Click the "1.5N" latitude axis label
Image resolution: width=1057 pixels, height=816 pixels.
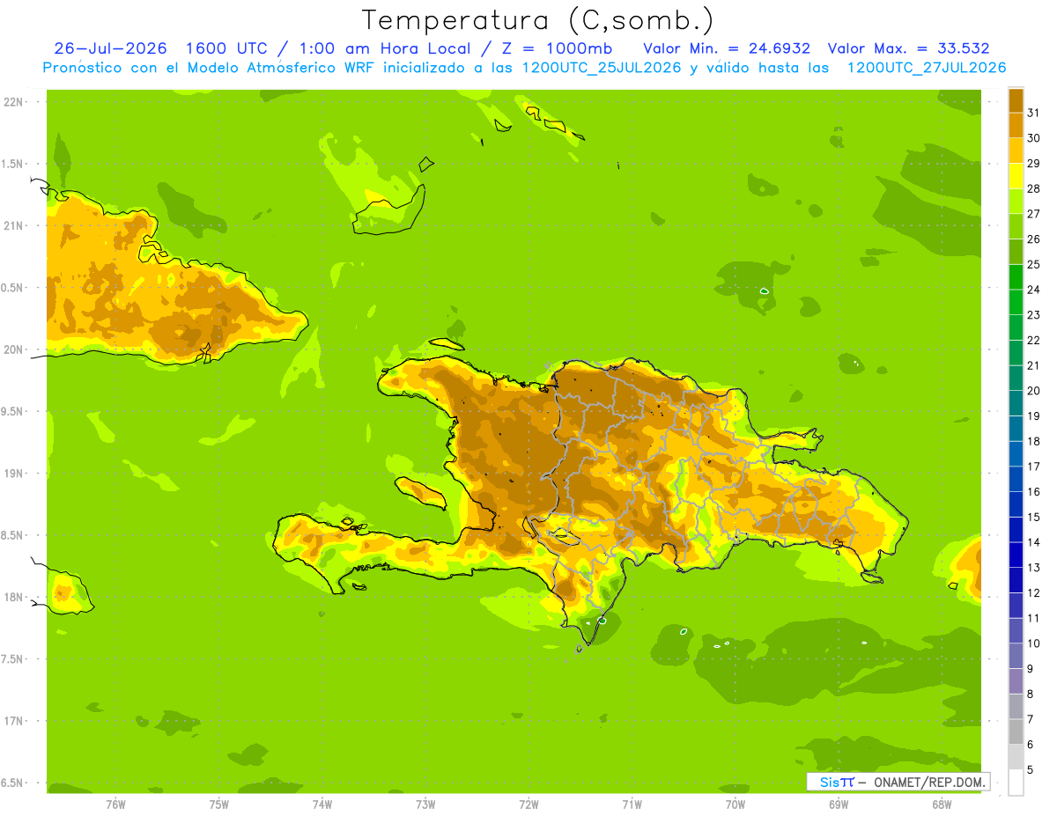coord(12,164)
